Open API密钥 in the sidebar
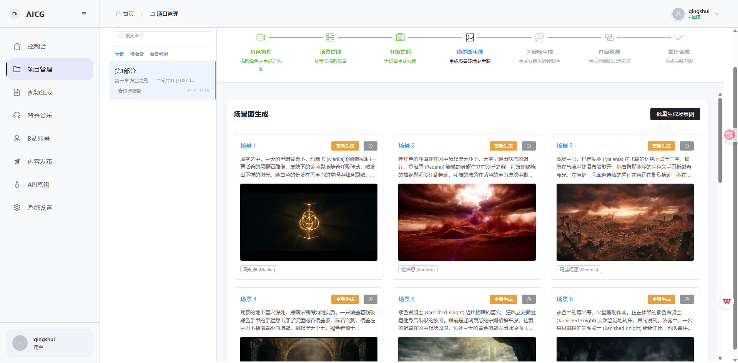 [x=50, y=184]
